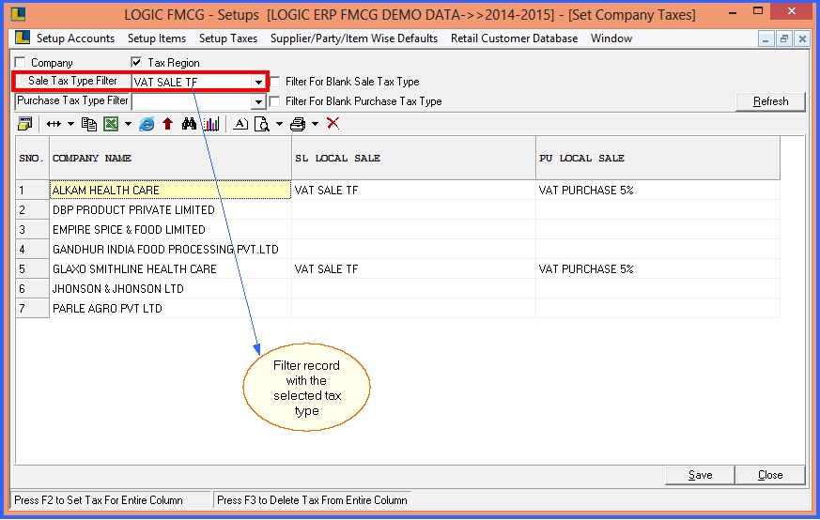The width and height of the screenshot is (820, 520).
Task: Select the ALKAM HEALTH CARE cell
Action: pos(171,190)
